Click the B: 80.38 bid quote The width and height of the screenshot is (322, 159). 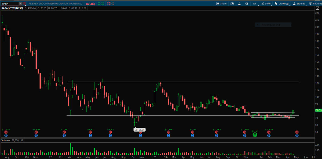tap(110, 3)
